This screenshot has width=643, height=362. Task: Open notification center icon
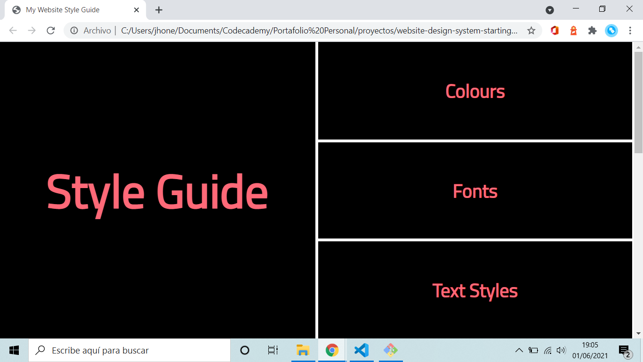(x=625, y=350)
